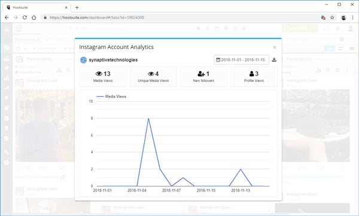Image resolution: width=359 pixels, height=216 pixels.
Task: Select the Hootsuite browser tab
Action: [36, 8]
